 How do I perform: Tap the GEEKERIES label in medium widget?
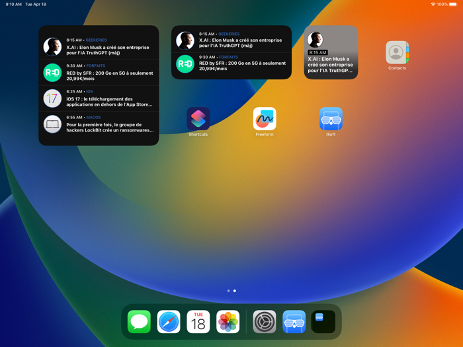coord(229,34)
